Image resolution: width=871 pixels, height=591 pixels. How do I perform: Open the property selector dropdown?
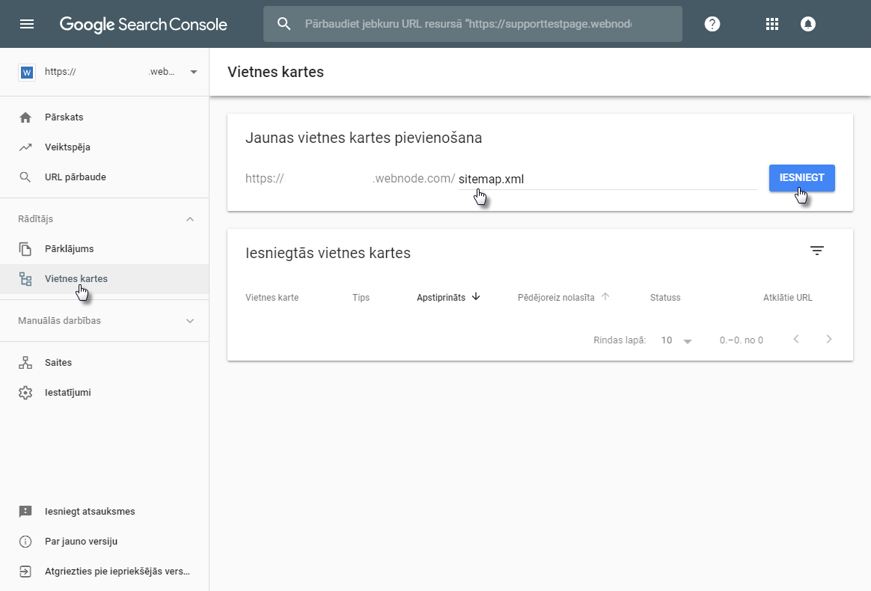click(194, 73)
